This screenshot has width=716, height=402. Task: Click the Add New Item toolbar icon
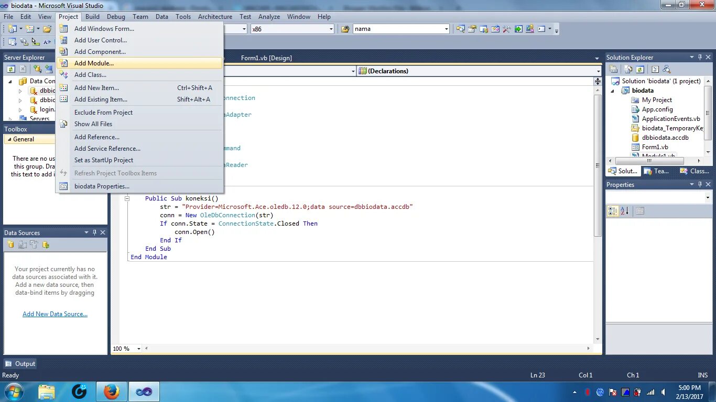[x=29, y=29]
